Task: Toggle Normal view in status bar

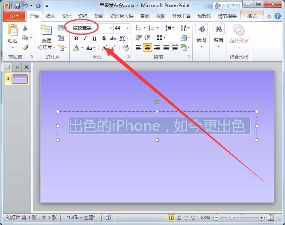Action: coord(171,218)
